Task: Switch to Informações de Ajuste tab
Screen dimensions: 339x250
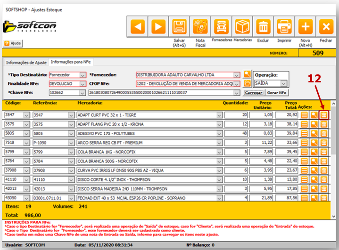Action: pyautogui.click(x=26, y=63)
